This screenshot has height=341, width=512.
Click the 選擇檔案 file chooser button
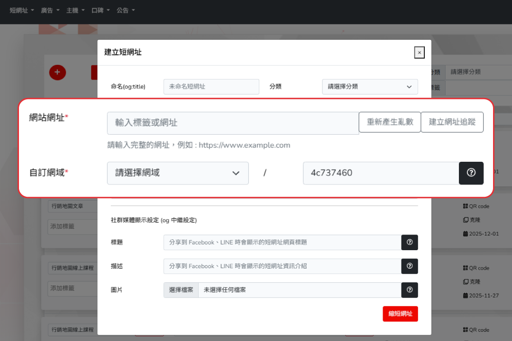point(181,290)
